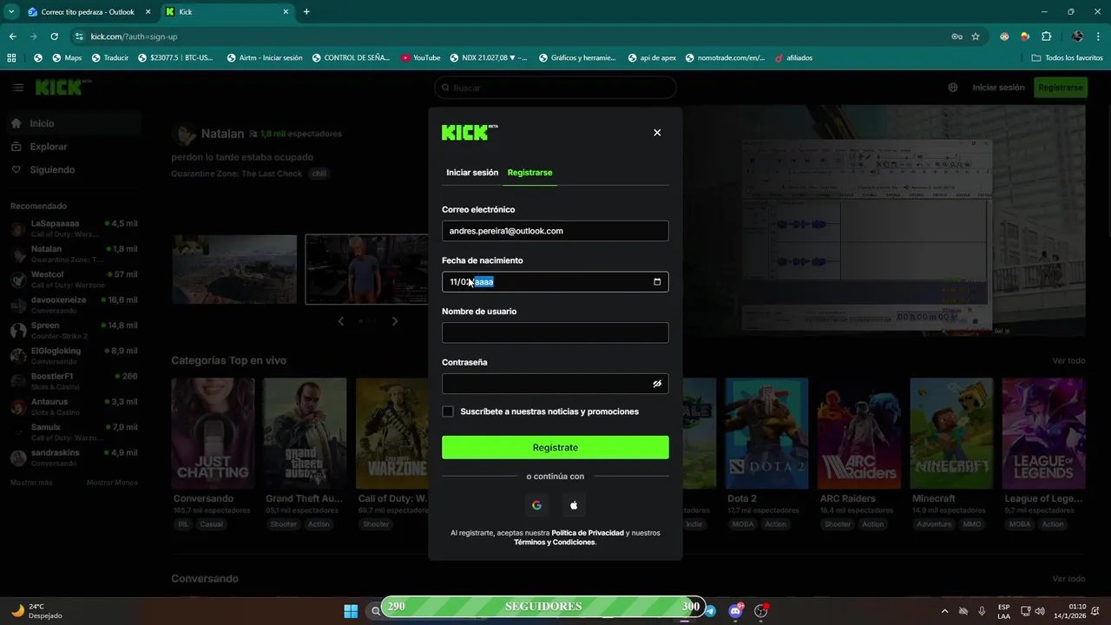The image size is (1111, 625).
Task: Open the OBS icon in taskbar
Action: pos(761,610)
